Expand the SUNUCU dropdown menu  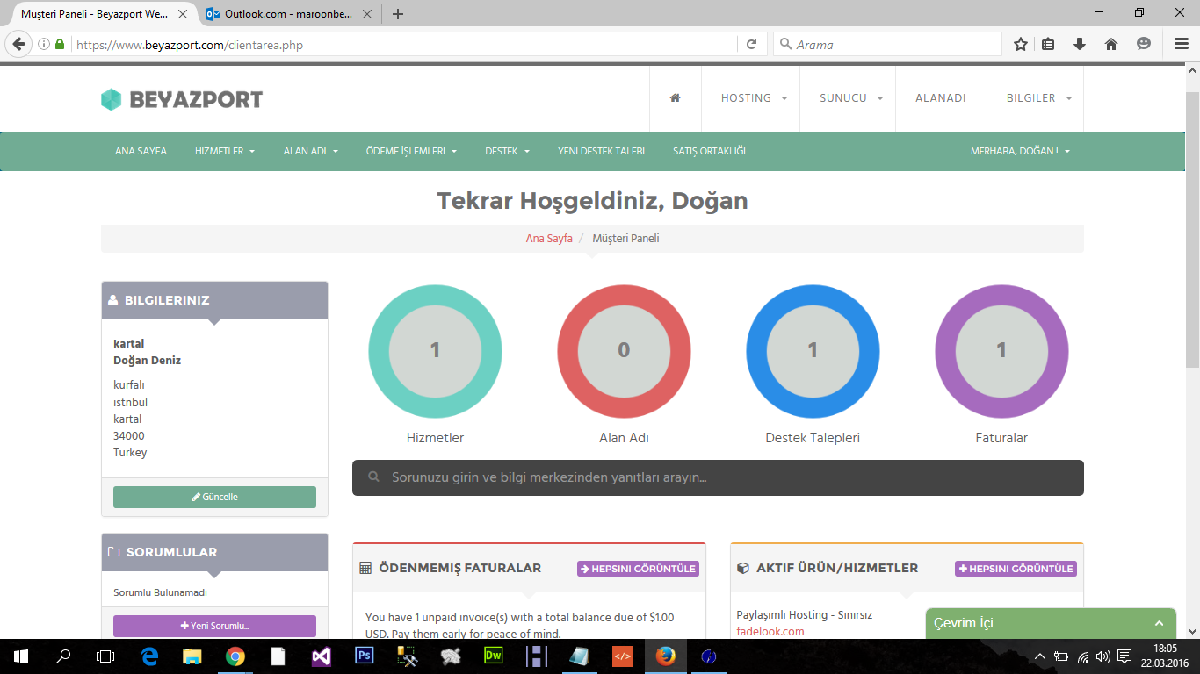click(851, 98)
